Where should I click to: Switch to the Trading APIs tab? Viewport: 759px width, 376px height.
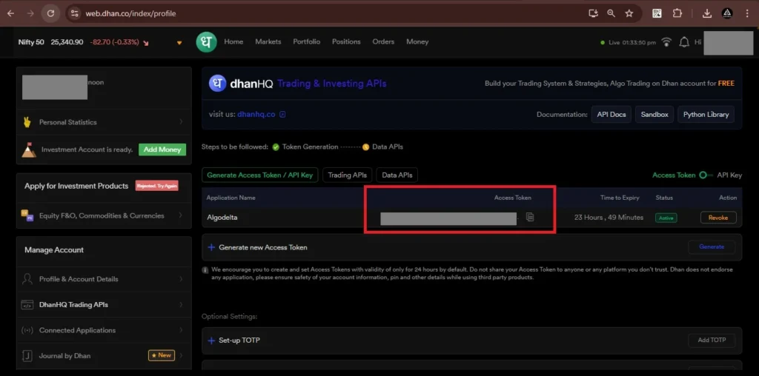[x=348, y=175]
